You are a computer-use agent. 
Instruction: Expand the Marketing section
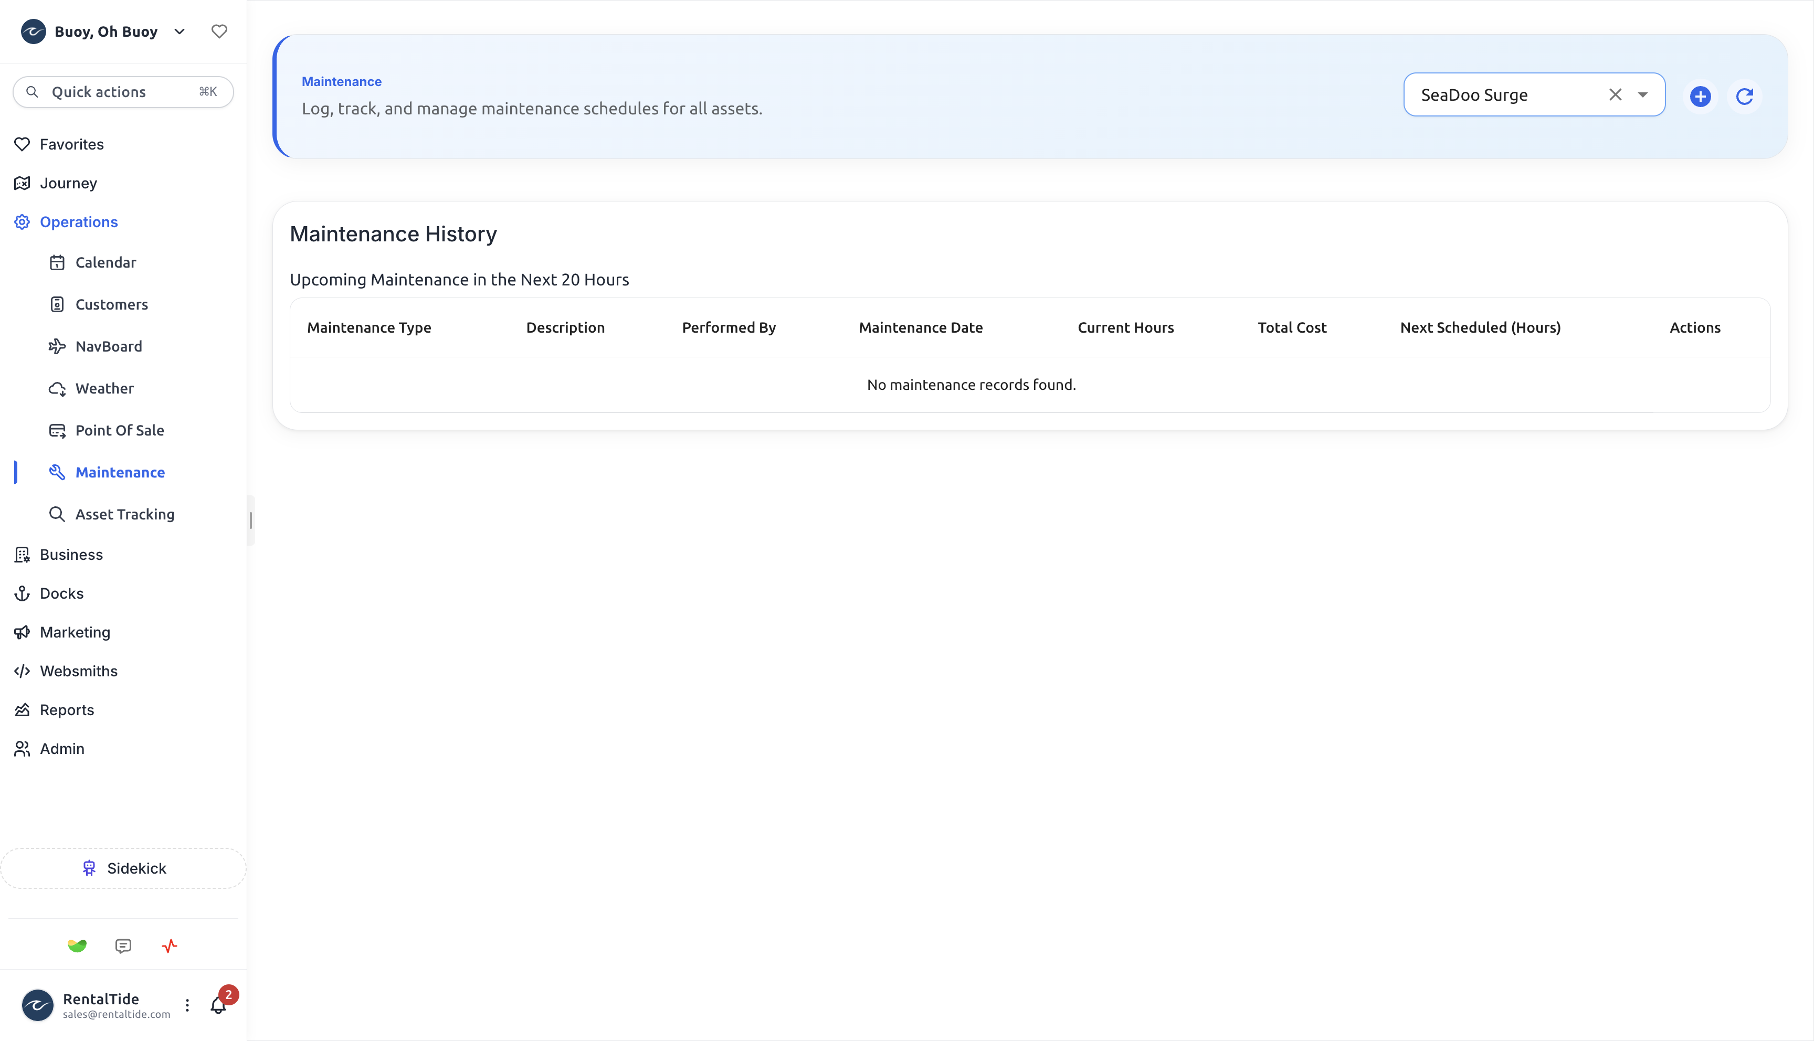[x=75, y=633]
